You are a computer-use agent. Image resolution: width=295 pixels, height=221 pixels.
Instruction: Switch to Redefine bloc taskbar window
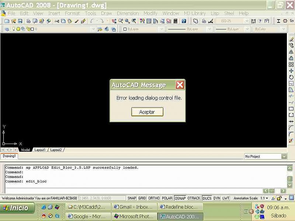(x=180, y=207)
